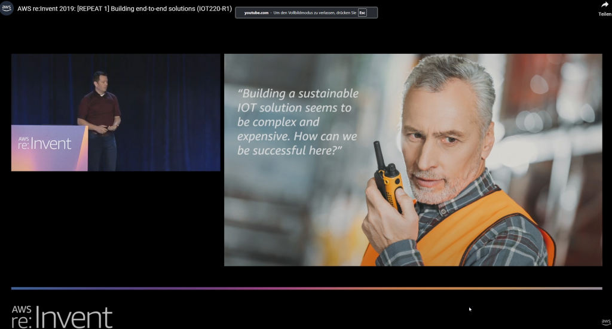Screen dimensions: 612x329
Task: Click the youtube.com text in fullscreen notice
Action: pos(257,13)
